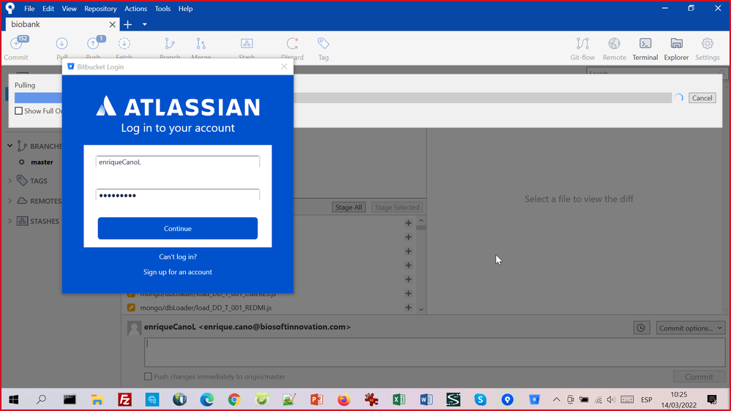The image size is (731, 411).
Task: Open the Edit menu
Action: point(48,8)
